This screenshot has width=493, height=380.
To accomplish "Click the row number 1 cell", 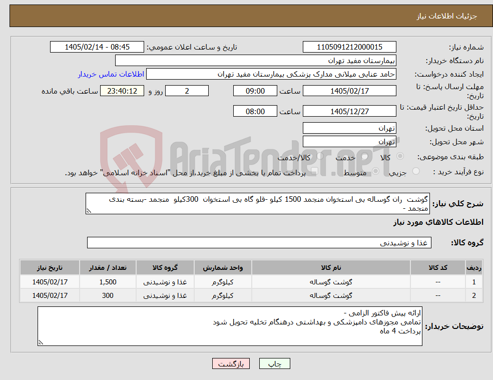I will pyautogui.click(x=474, y=282).
